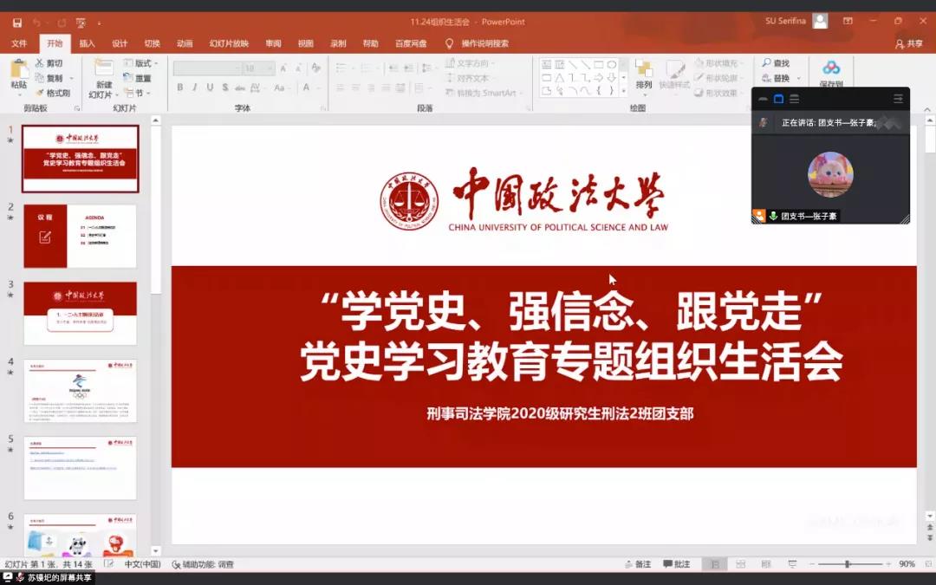Start slideshow view from status bar

point(793,564)
